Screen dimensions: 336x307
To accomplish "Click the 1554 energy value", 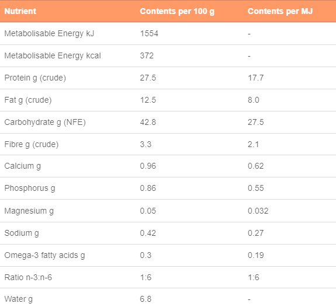I will point(149,33).
